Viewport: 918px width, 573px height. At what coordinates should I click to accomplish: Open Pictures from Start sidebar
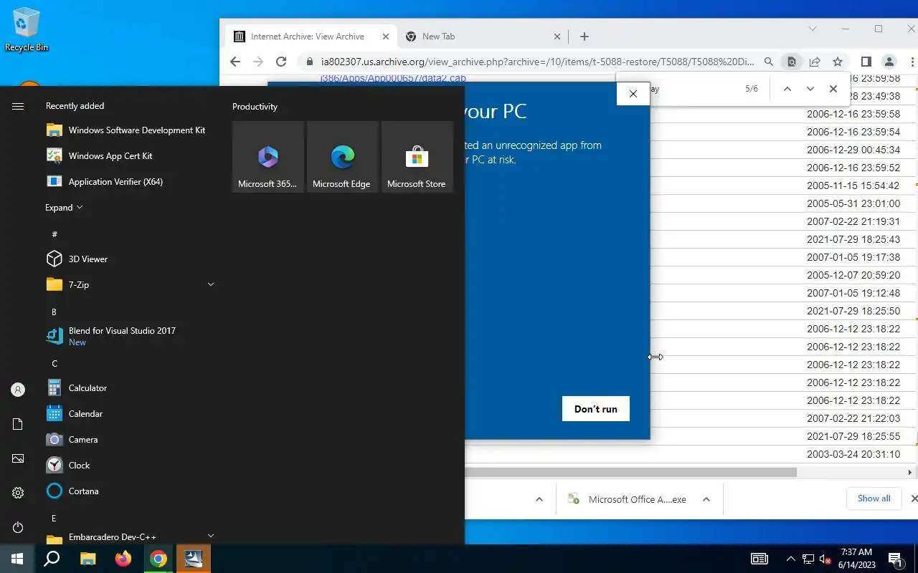pos(18,458)
